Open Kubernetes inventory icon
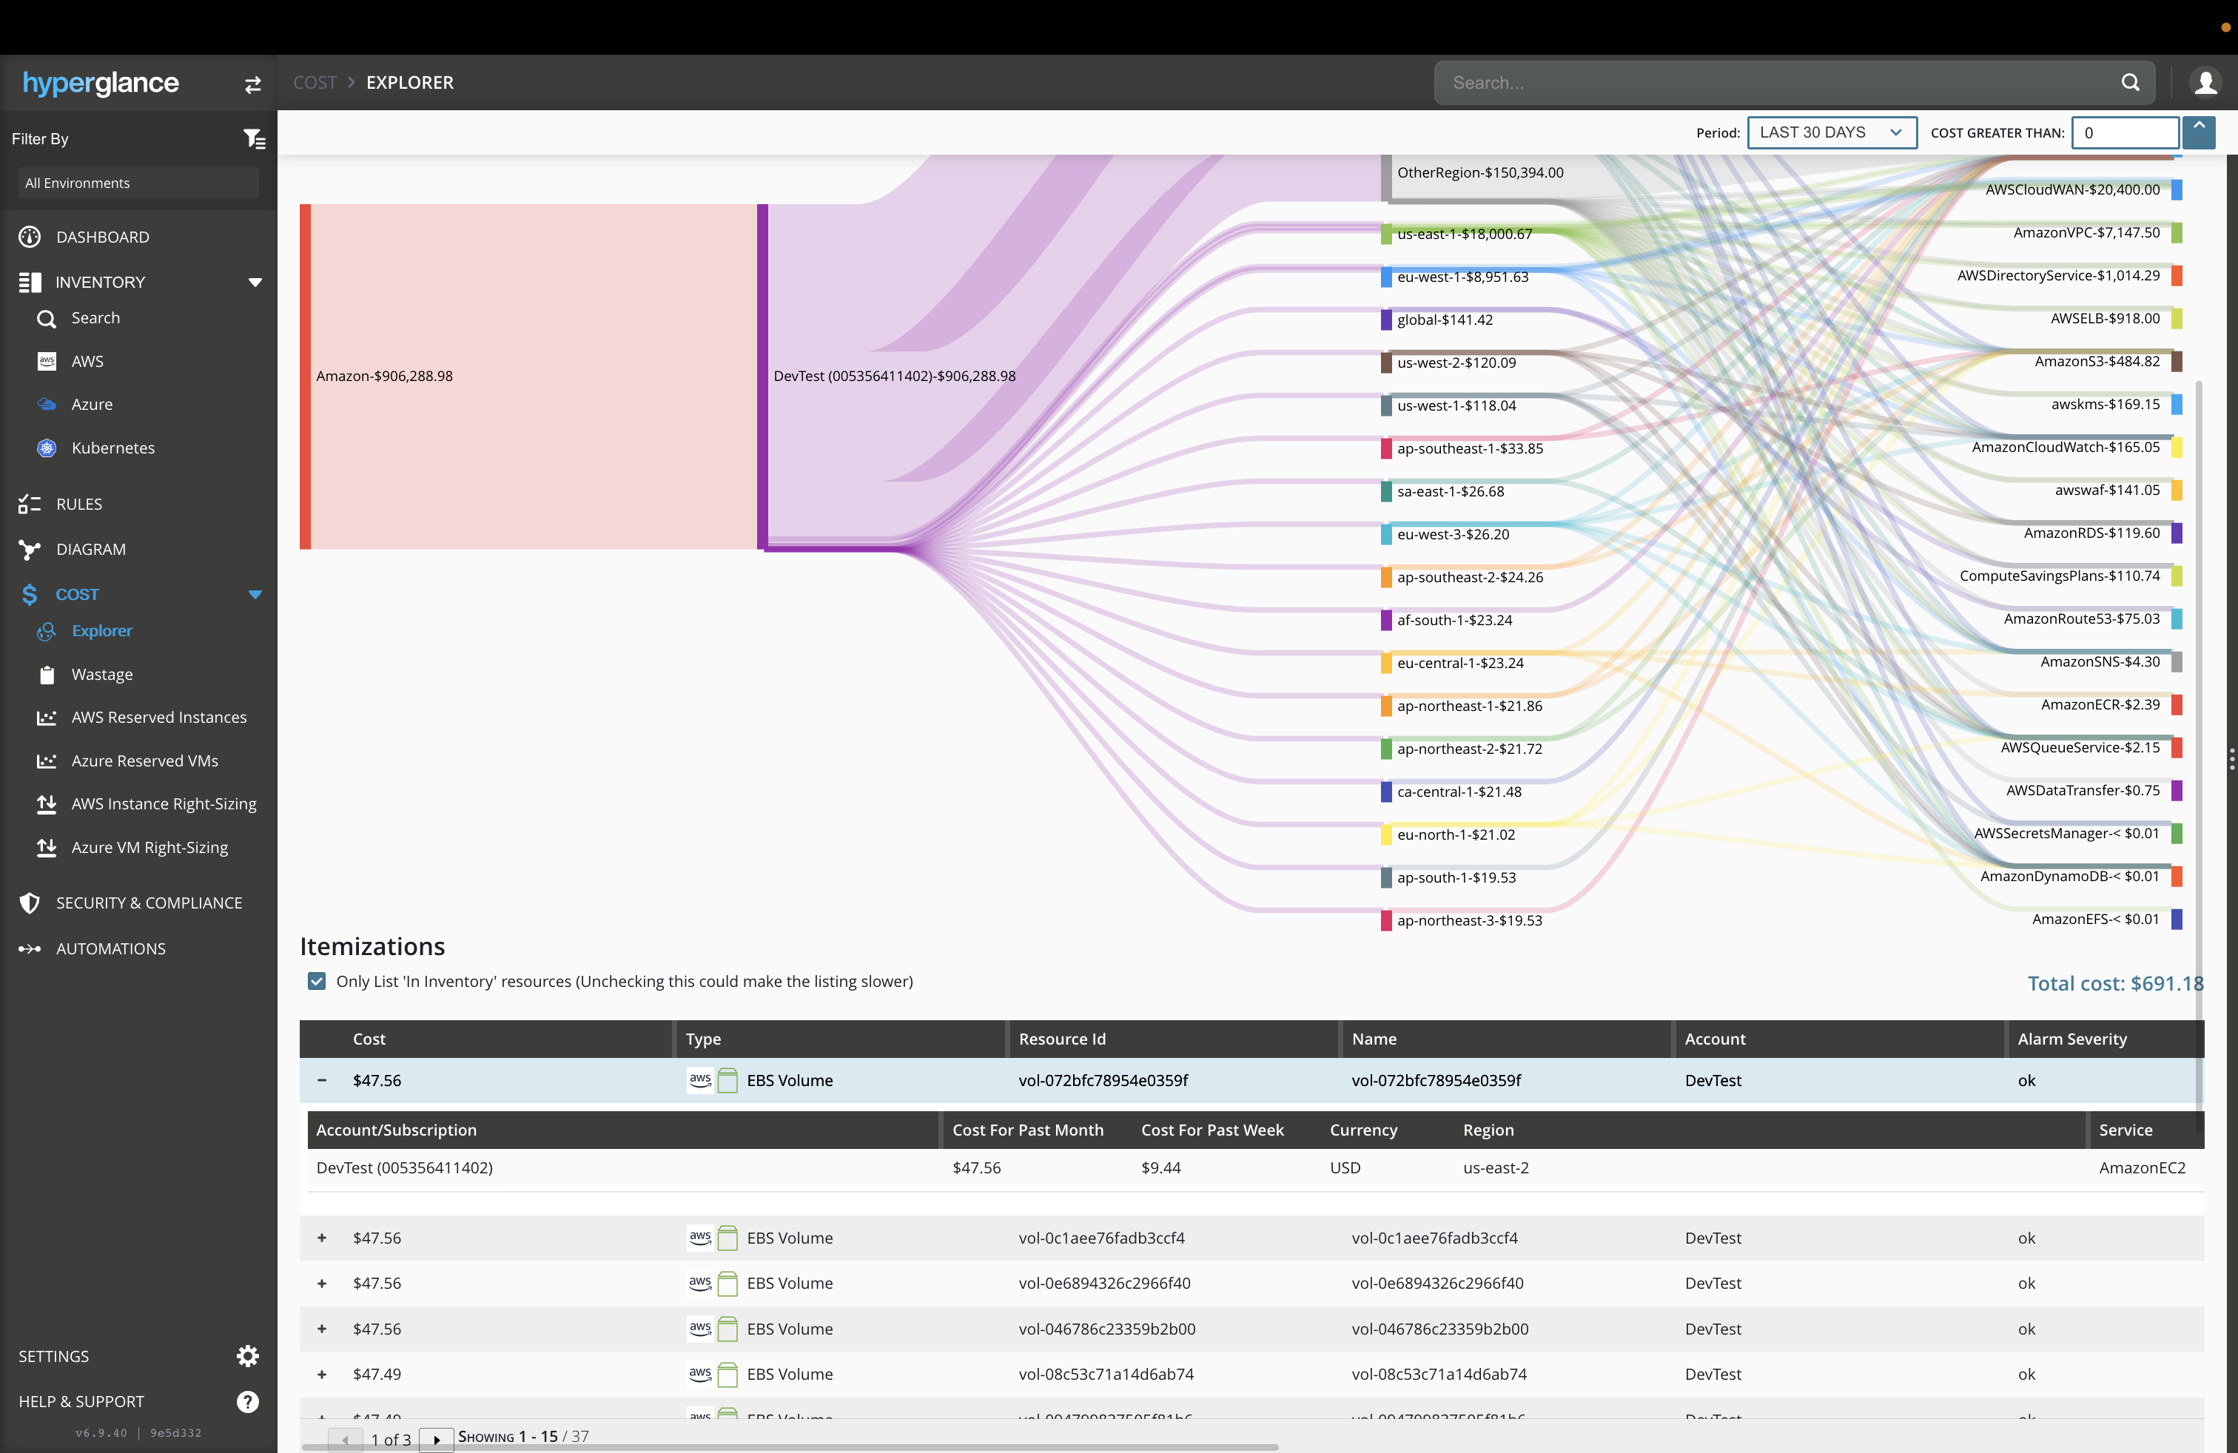The height and width of the screenshot is (1453, 2238). point(47,448)
